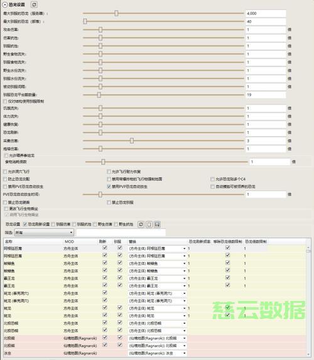Click the 替换 column header

157,241
